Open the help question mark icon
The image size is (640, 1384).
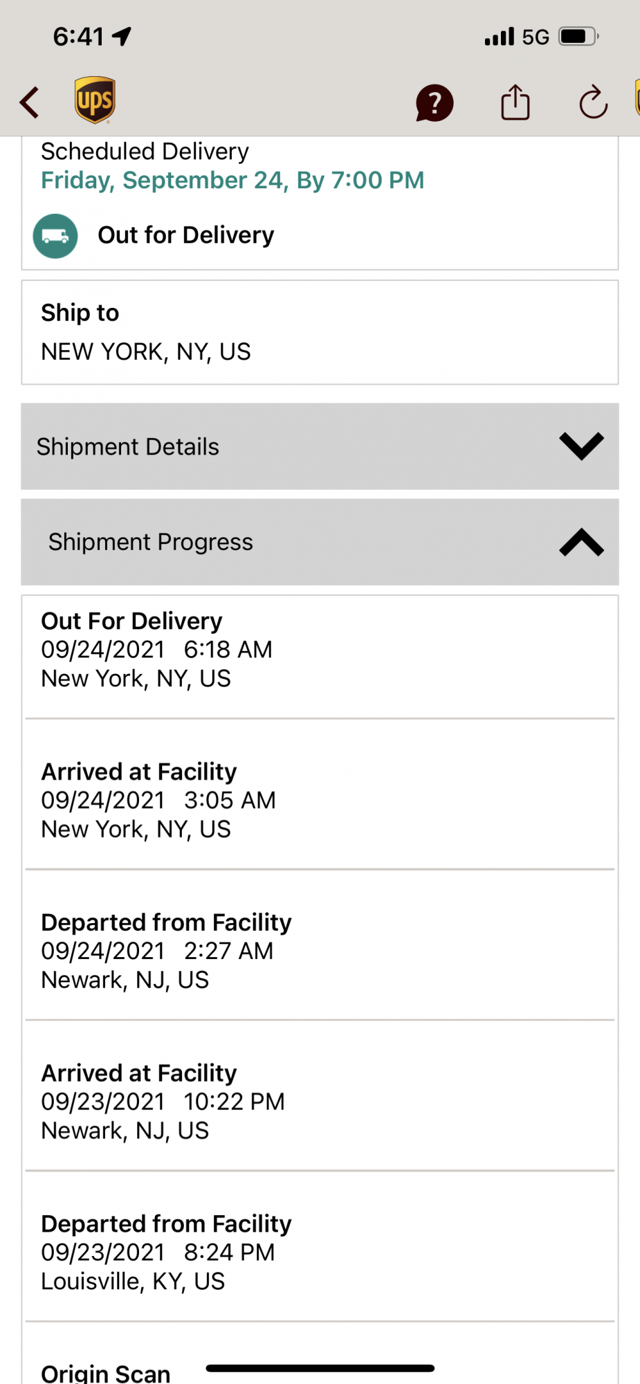point(435,103)
